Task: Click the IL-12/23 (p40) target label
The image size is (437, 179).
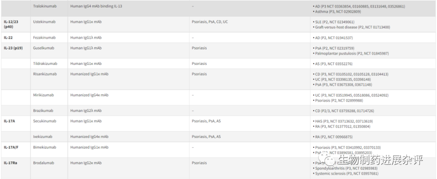Action: (12, 24)
